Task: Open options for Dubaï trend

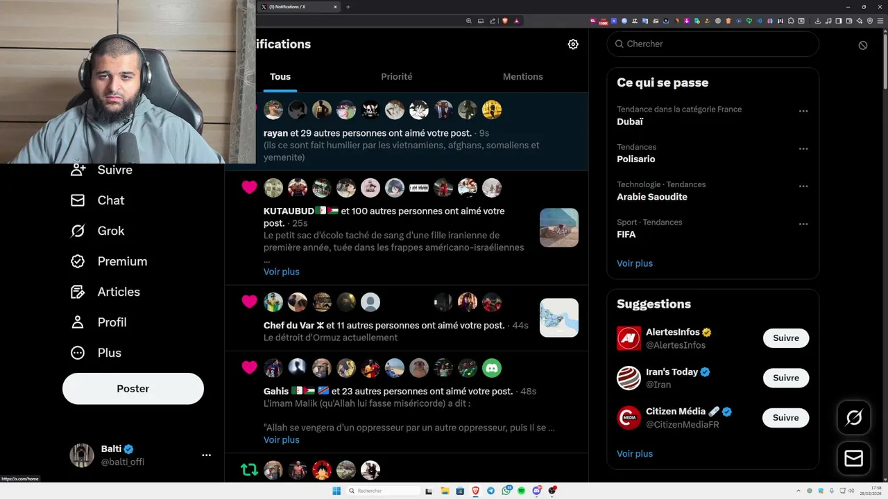Action: point(803,111)
